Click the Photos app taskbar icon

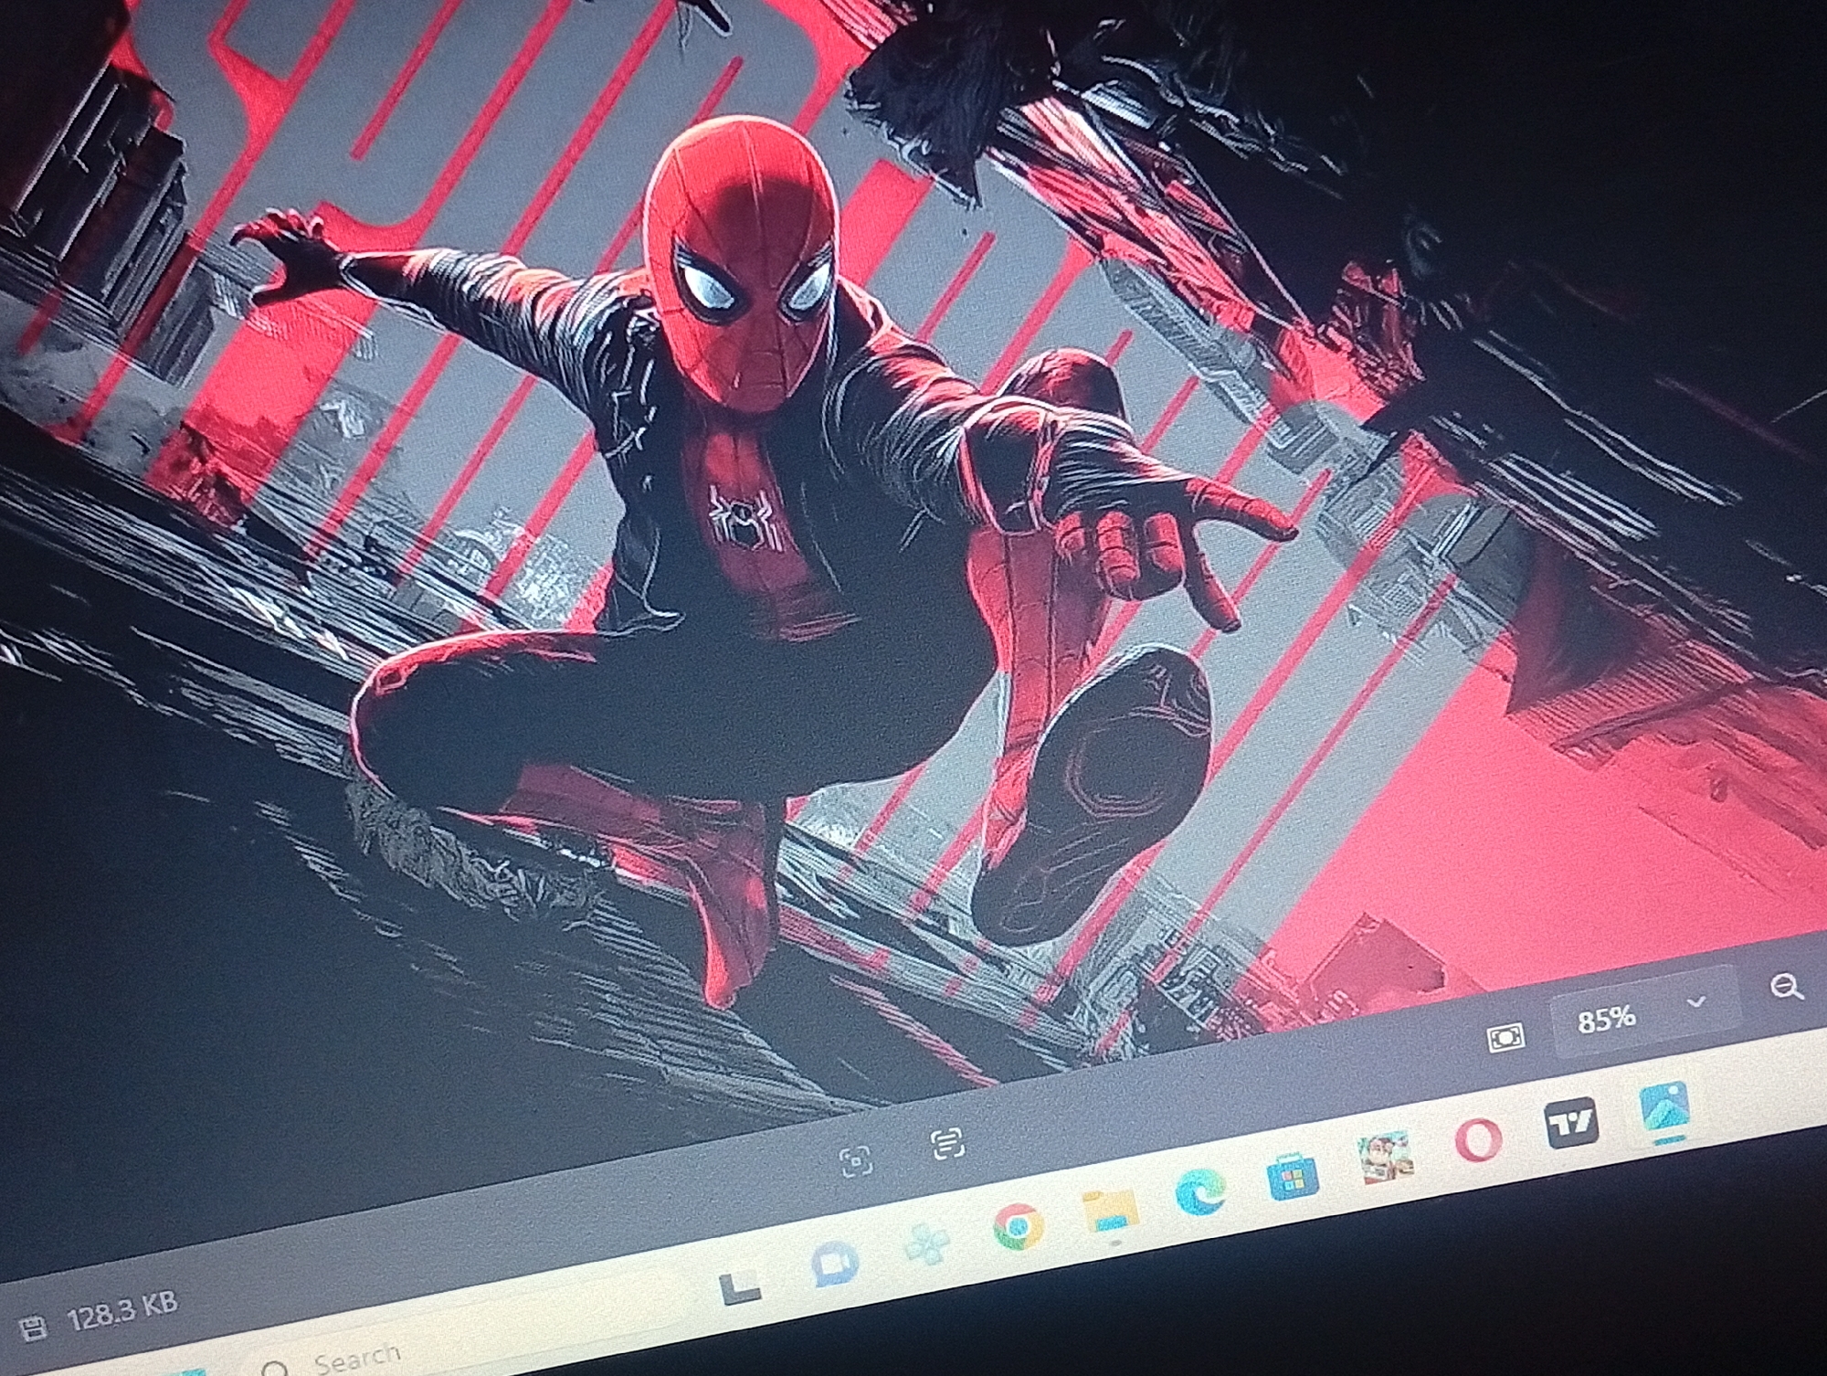[x=1664, y=1108]
